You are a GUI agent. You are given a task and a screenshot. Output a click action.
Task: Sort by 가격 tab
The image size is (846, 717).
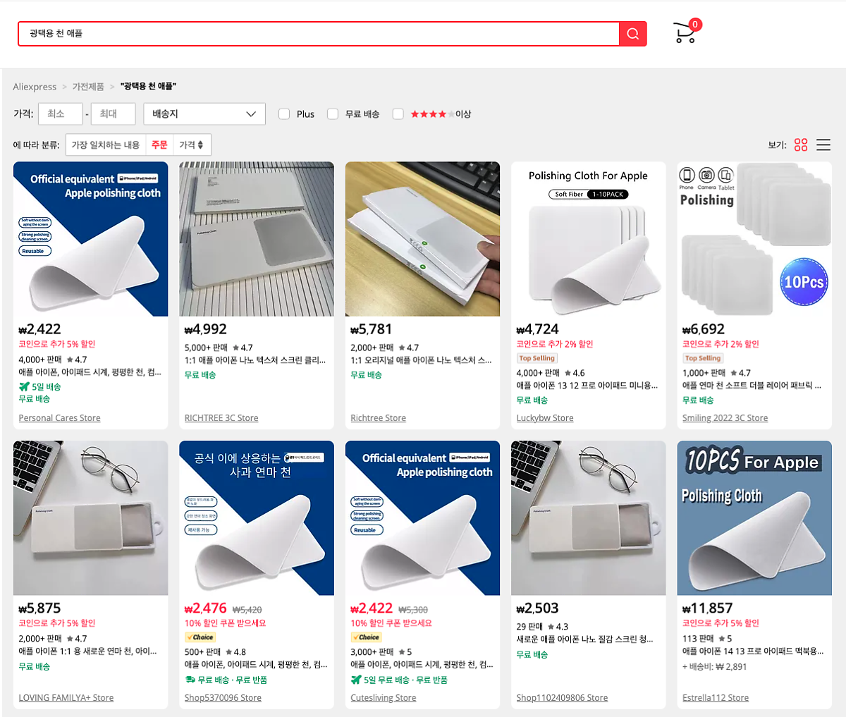[x=191, y=145]
